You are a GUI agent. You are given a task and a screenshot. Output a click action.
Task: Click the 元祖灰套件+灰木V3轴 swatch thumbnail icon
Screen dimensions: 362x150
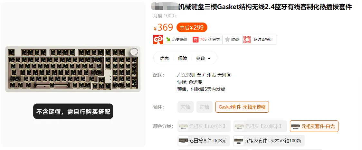click(238, 141)
